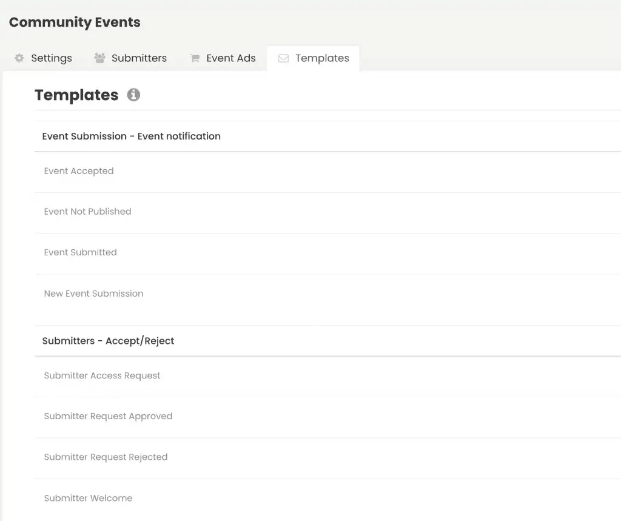Click the Templates section heading
Screen dimensions: 621x521
click(x=76, y=95)
